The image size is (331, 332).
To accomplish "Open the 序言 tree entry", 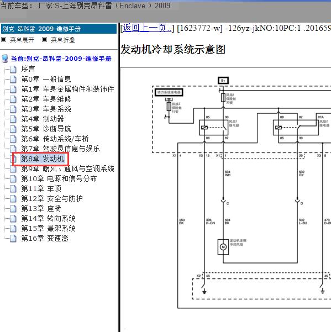I will click(28, 69).
